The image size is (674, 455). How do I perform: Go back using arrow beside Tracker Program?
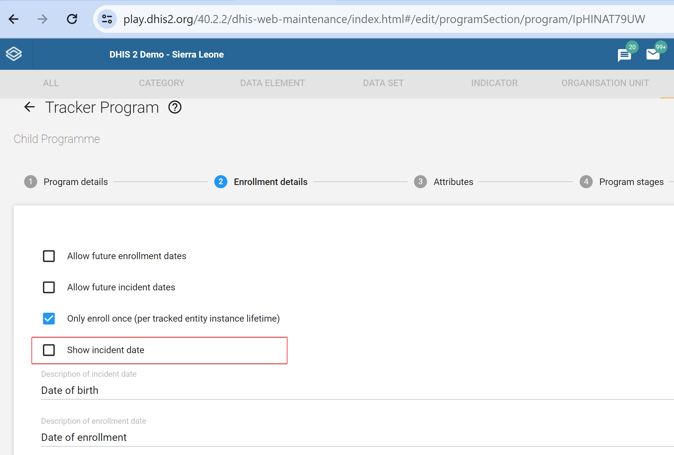click(29, 107)
